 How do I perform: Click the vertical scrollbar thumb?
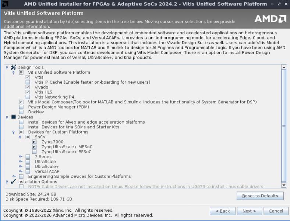click(x=284, y=126)
